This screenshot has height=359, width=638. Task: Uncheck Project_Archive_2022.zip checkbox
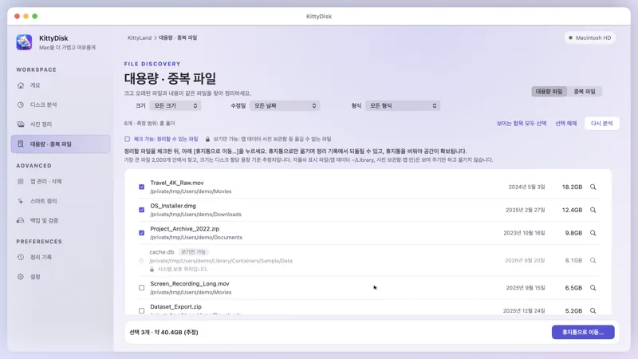pos(142,233)
